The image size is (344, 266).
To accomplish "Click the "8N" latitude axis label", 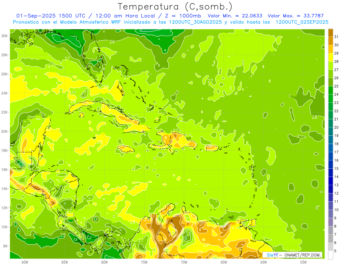I will click(6, 246).
